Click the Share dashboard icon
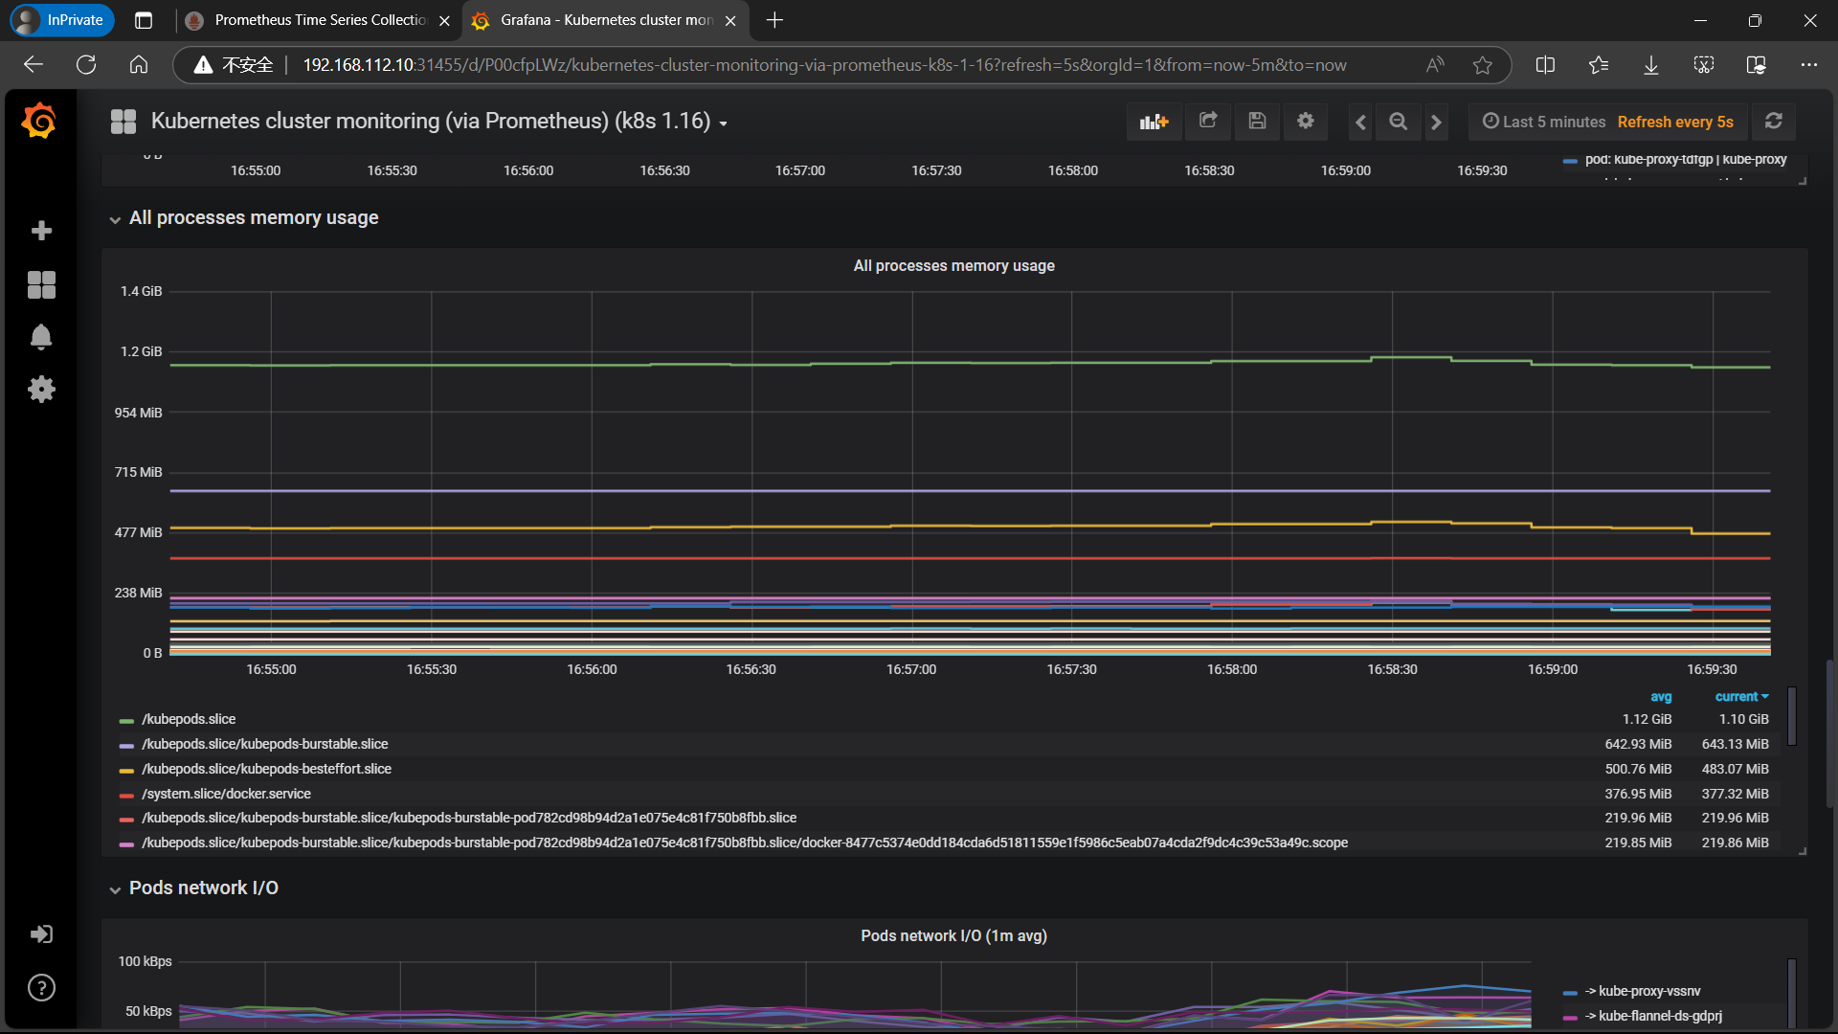The width and height of the screenshot is (1838, 1034). (x=1208, y=122)
